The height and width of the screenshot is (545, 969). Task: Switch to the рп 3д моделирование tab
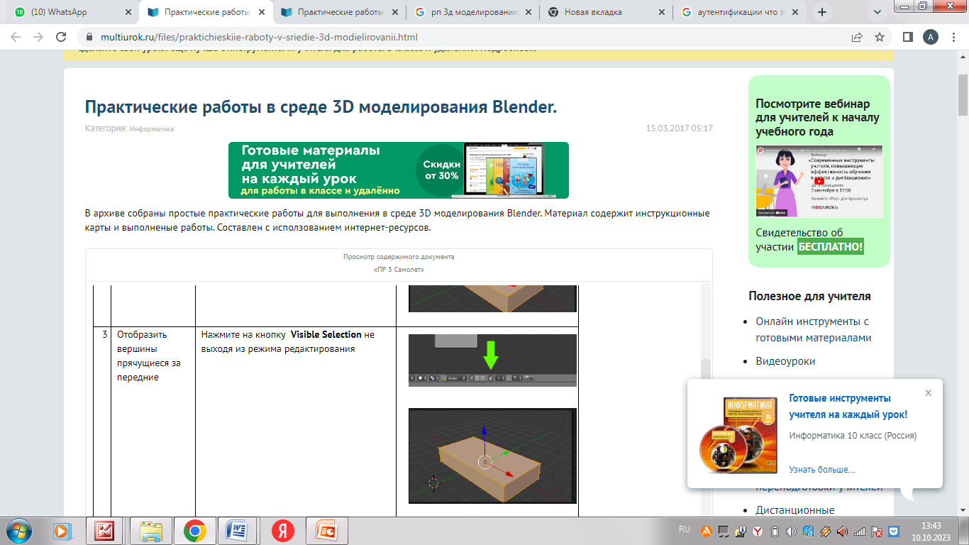pos(473,12)
